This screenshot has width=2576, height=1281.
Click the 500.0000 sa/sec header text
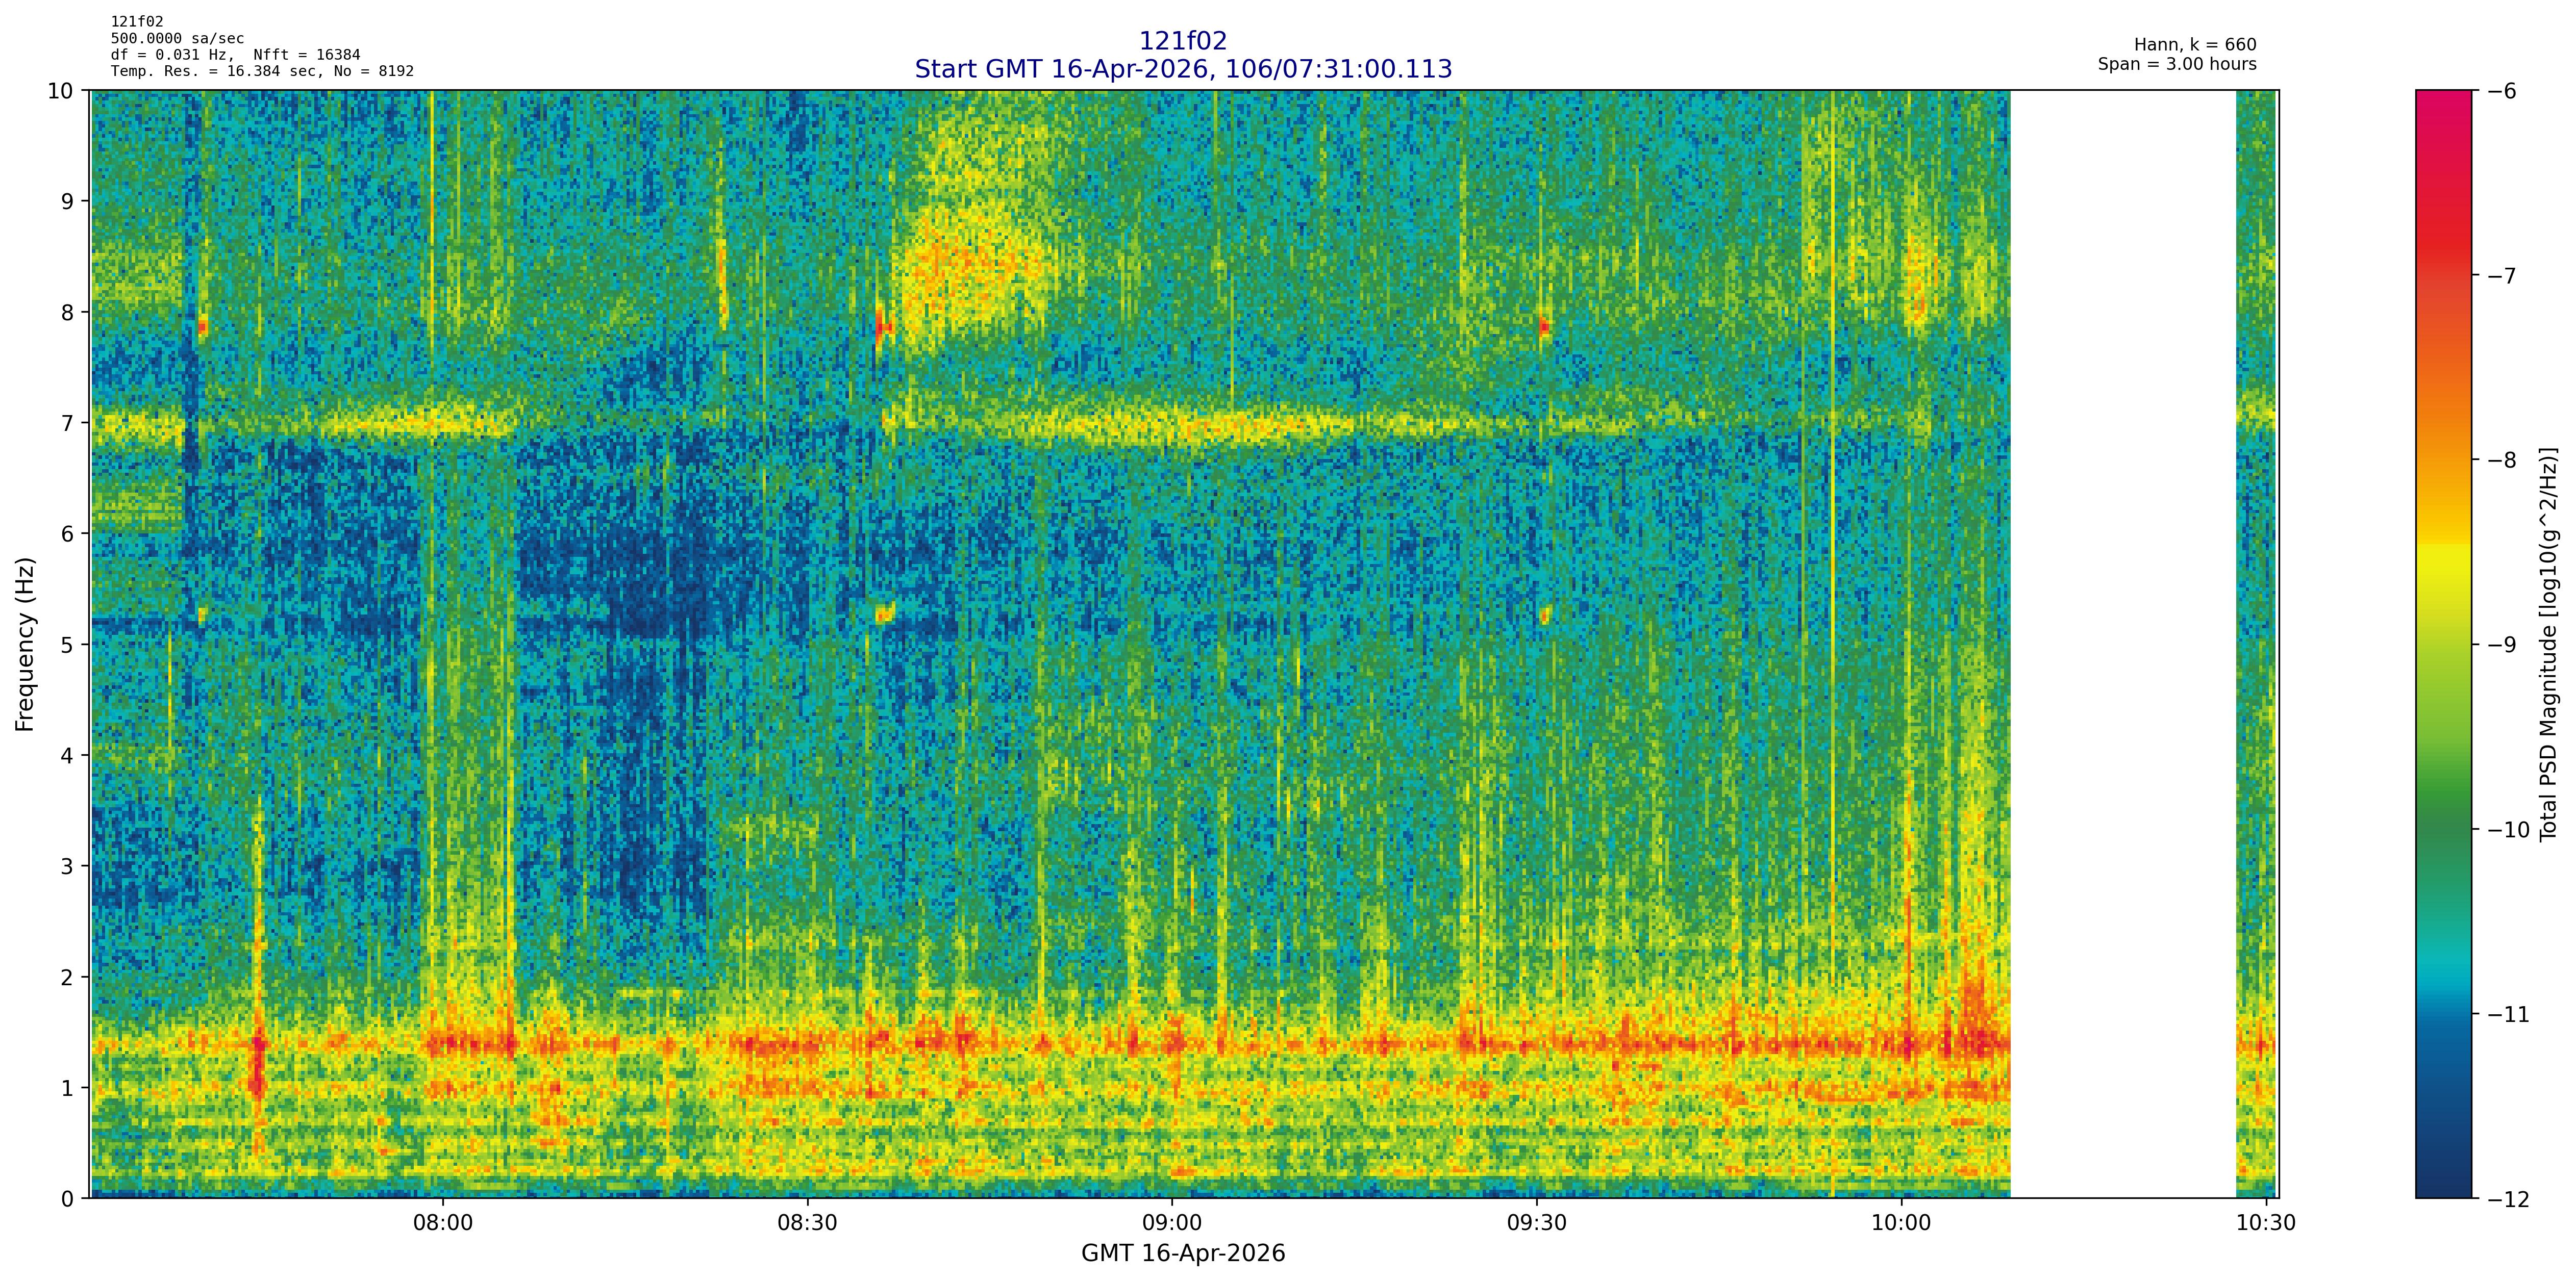tap(177, 38)
